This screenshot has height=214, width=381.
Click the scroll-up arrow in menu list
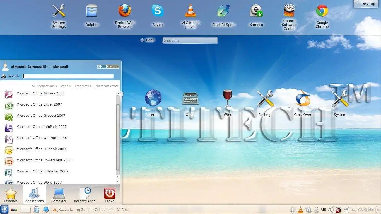118,94
